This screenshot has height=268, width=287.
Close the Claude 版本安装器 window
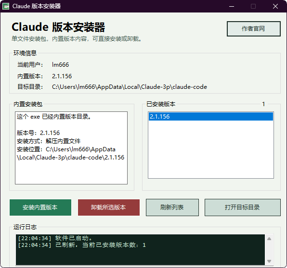point(275,6)
